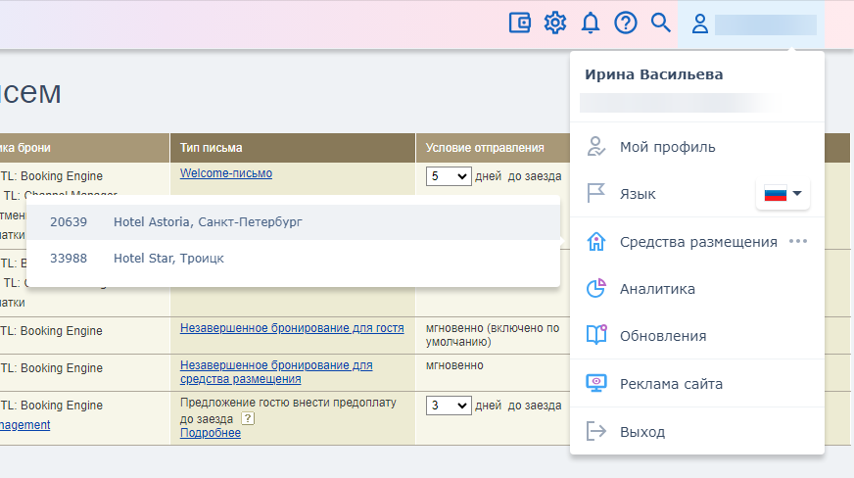The width and height of the screenshot is (854, 478).
Task: Select Hotel Star, Троицк property
Action: tap(294, 258)
